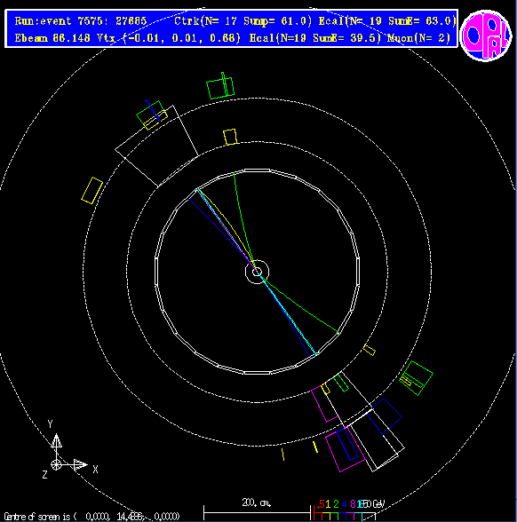Click the Ebeam 86.148 header value
The width and height of the screenshot is (517, 522).
click(x=52, y=37)
